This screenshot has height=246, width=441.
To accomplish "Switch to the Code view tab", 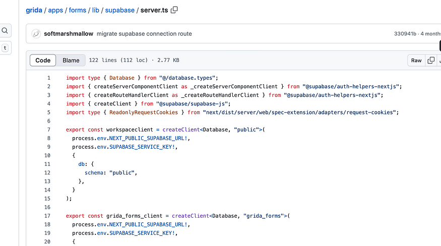I will point(43,60).
